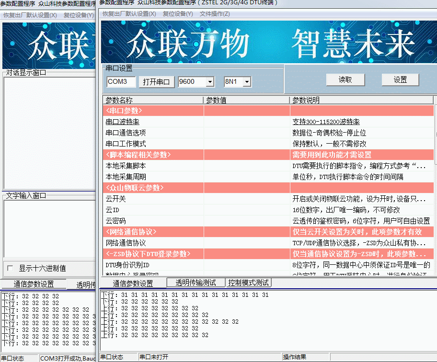Image resolution: width=437 pixels, height=362 pixels.
Task: Open 恢复出厂默认设置(X) menu in front window
Action: coord(129,14)
